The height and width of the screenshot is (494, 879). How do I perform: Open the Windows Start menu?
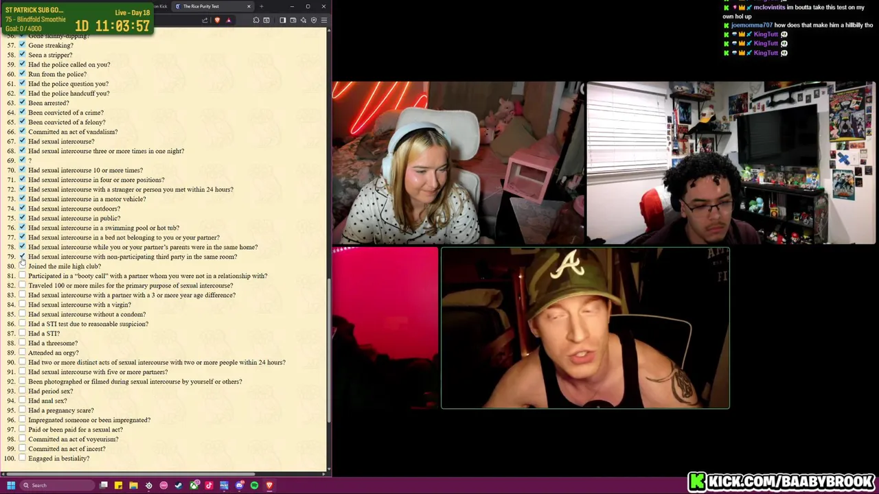click(x=11, y=485)
